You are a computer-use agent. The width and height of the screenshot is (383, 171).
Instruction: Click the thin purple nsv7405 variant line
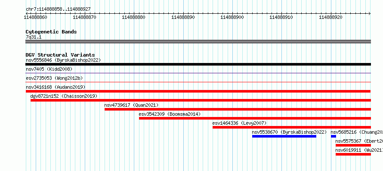tap(198, 73)
